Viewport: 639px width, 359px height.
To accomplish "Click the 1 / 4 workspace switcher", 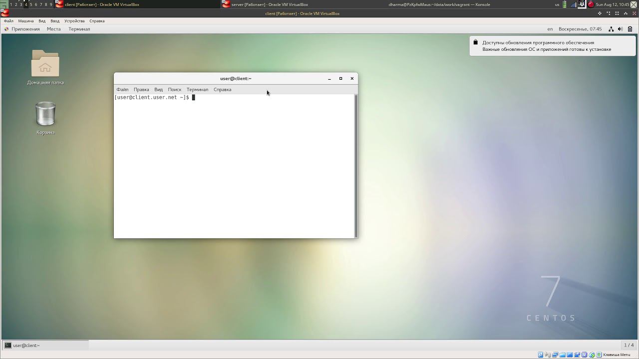I will tap(629, 345).
